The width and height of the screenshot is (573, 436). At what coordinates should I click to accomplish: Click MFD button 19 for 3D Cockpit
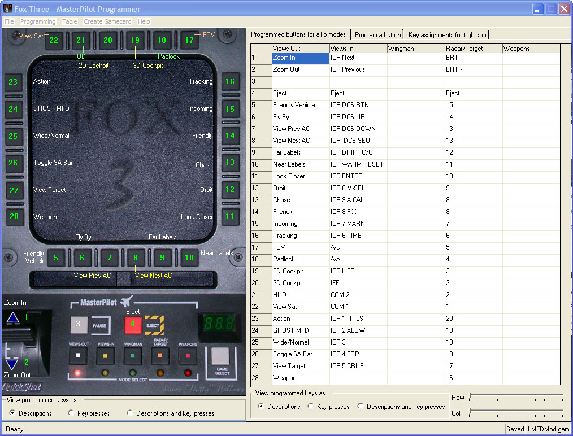[135, 40]
